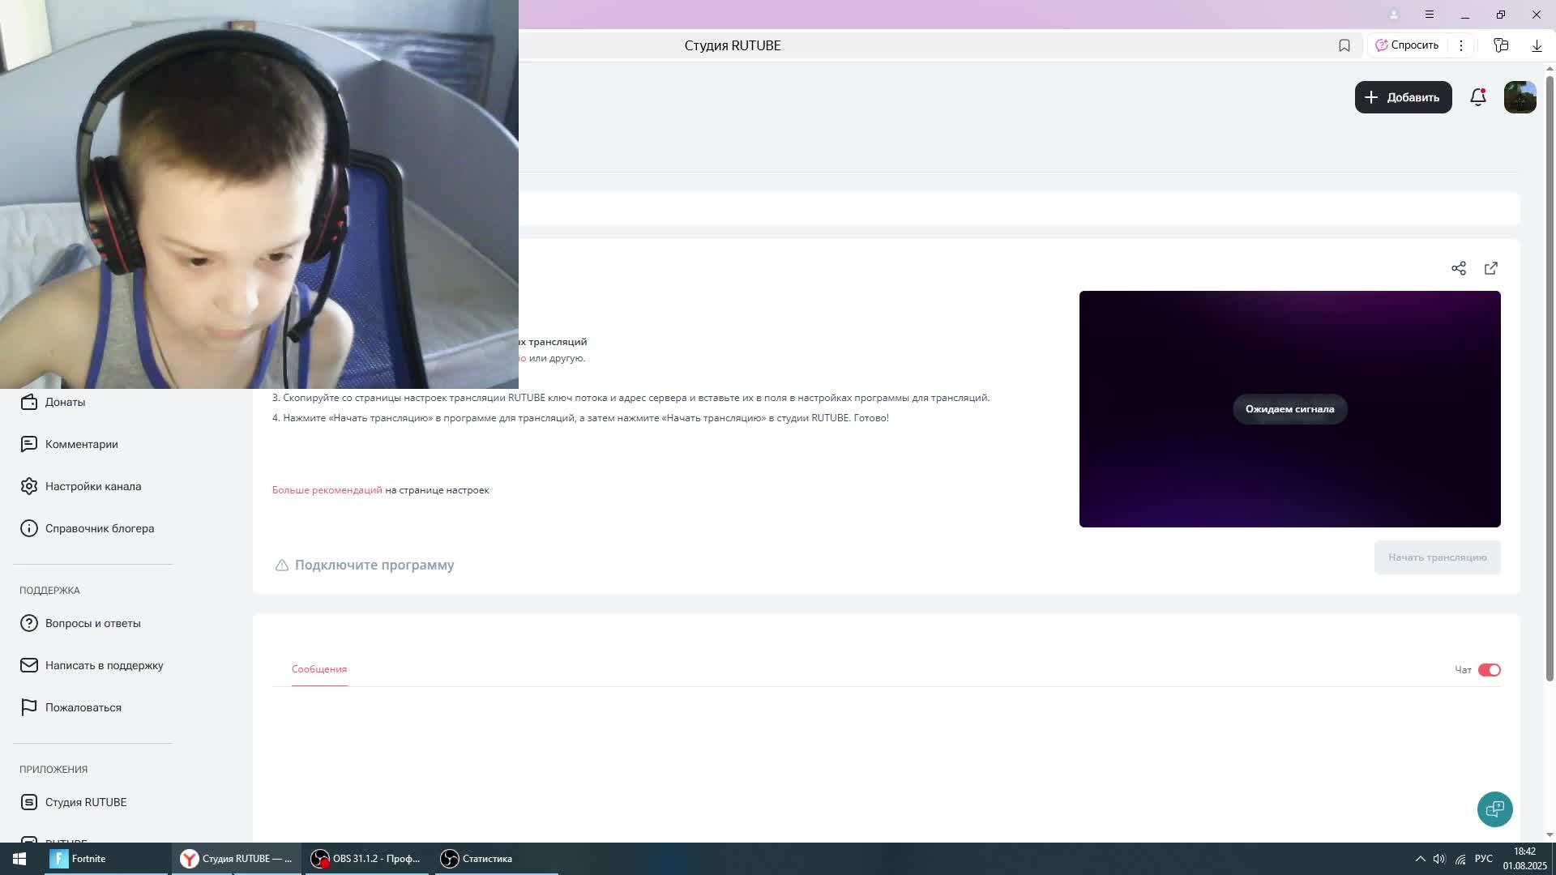Open stream in new window icon
Viewport: 1556px width, 875px height.
click(1491, 268)
